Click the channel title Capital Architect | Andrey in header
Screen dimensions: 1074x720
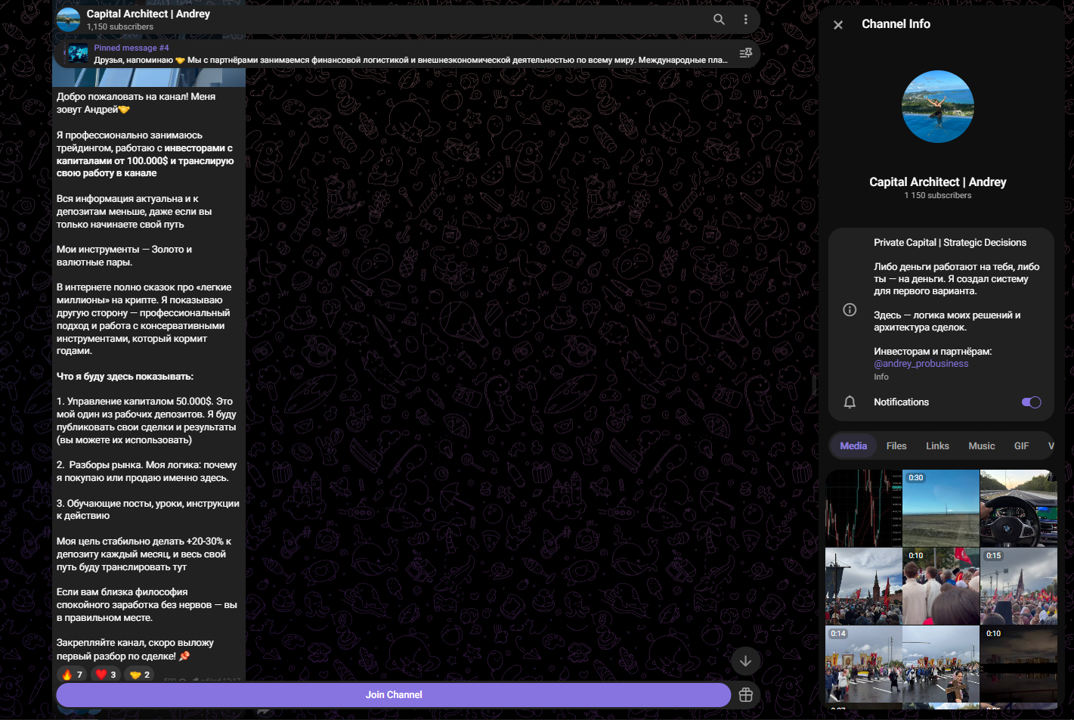(148, 14)
